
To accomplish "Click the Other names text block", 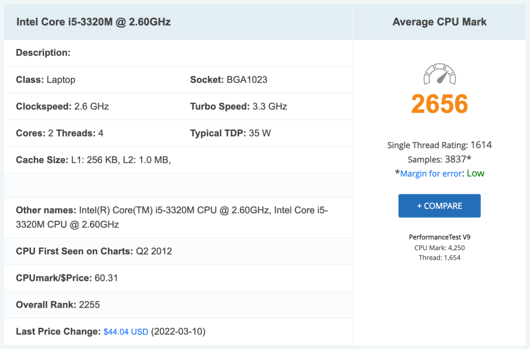I will (172, 217).
